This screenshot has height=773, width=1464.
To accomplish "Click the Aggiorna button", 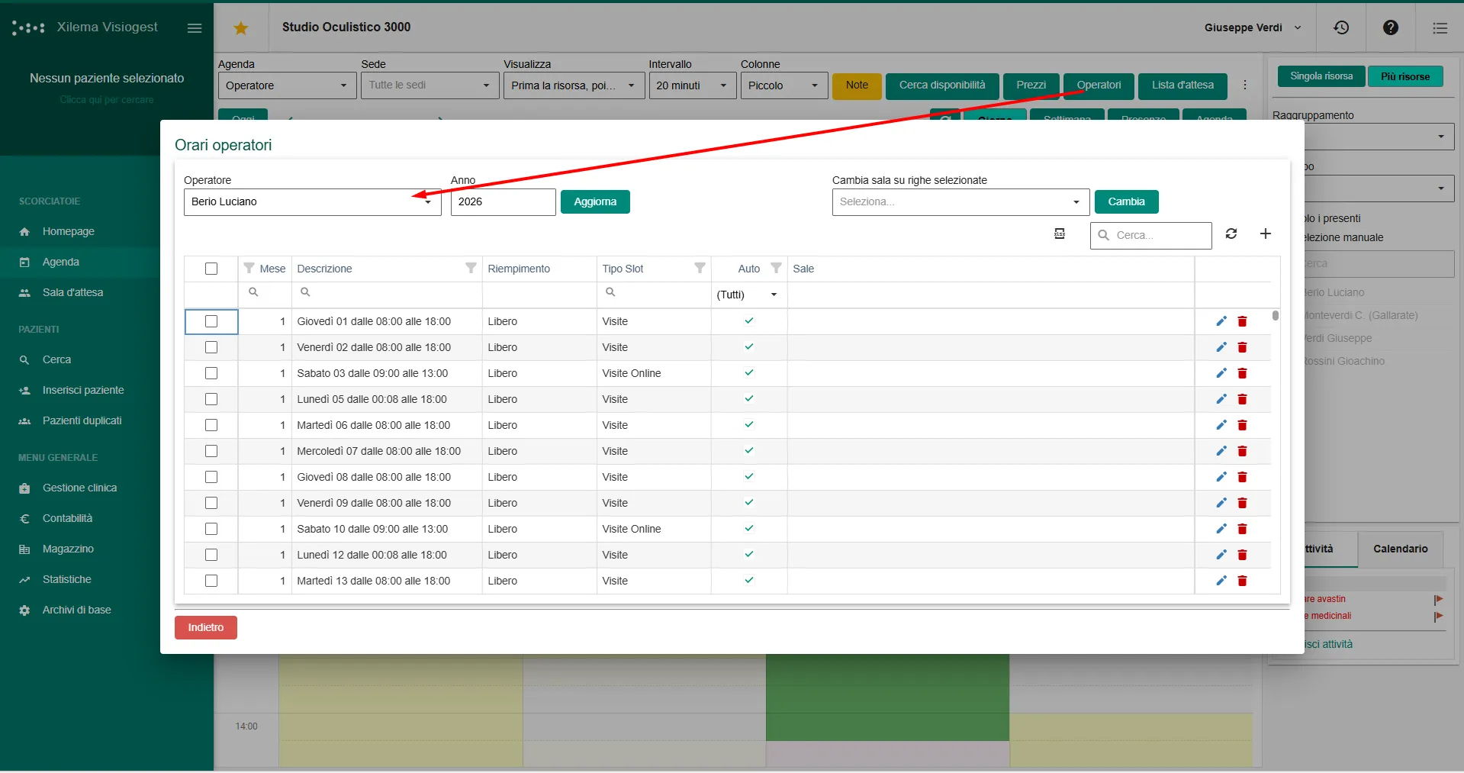I will click(595, 201).
